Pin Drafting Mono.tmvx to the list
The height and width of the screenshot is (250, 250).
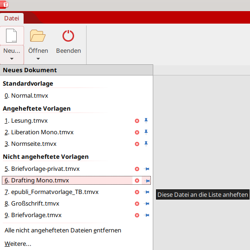click(146, 181)
